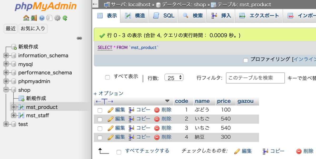The width and height of the screenshot is (316, 159).
Task: Click the information_schema database icon
Action: pos(14,56)
